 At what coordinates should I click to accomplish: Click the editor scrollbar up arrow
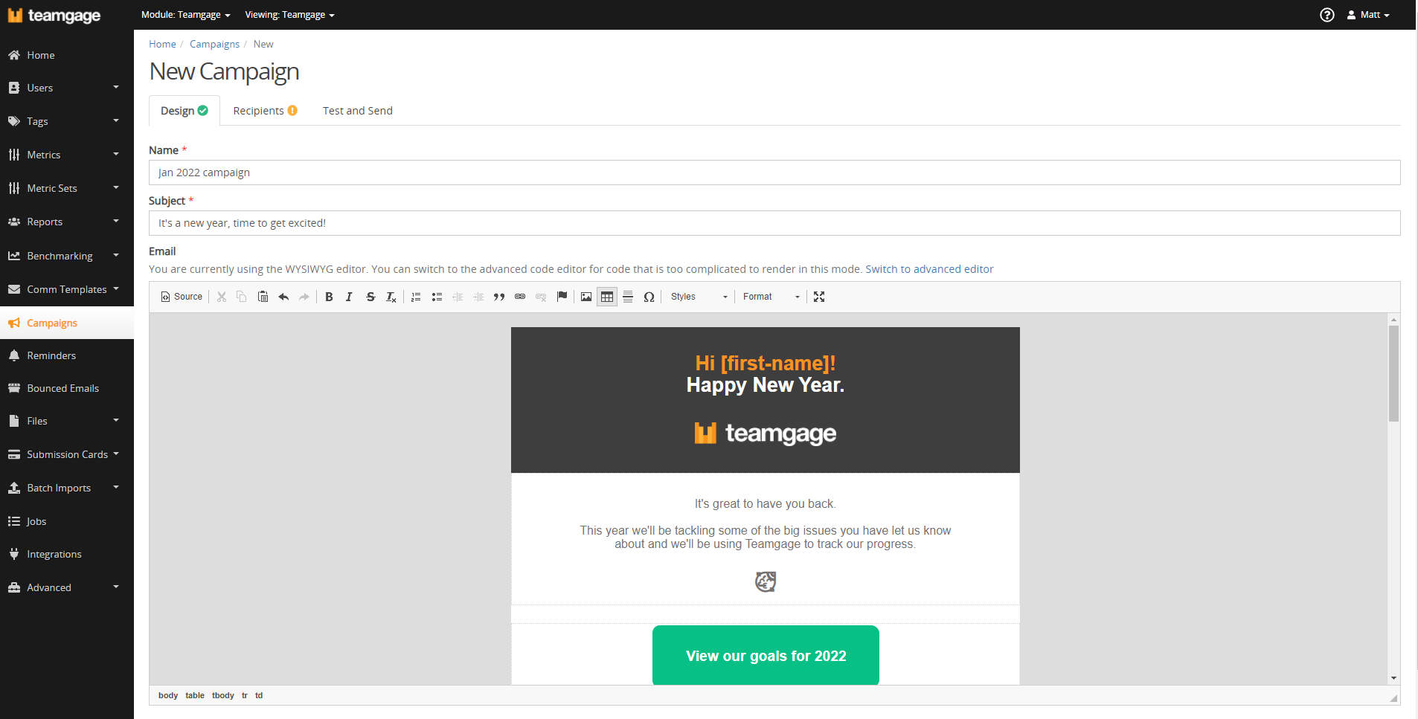click(1393, 319)
